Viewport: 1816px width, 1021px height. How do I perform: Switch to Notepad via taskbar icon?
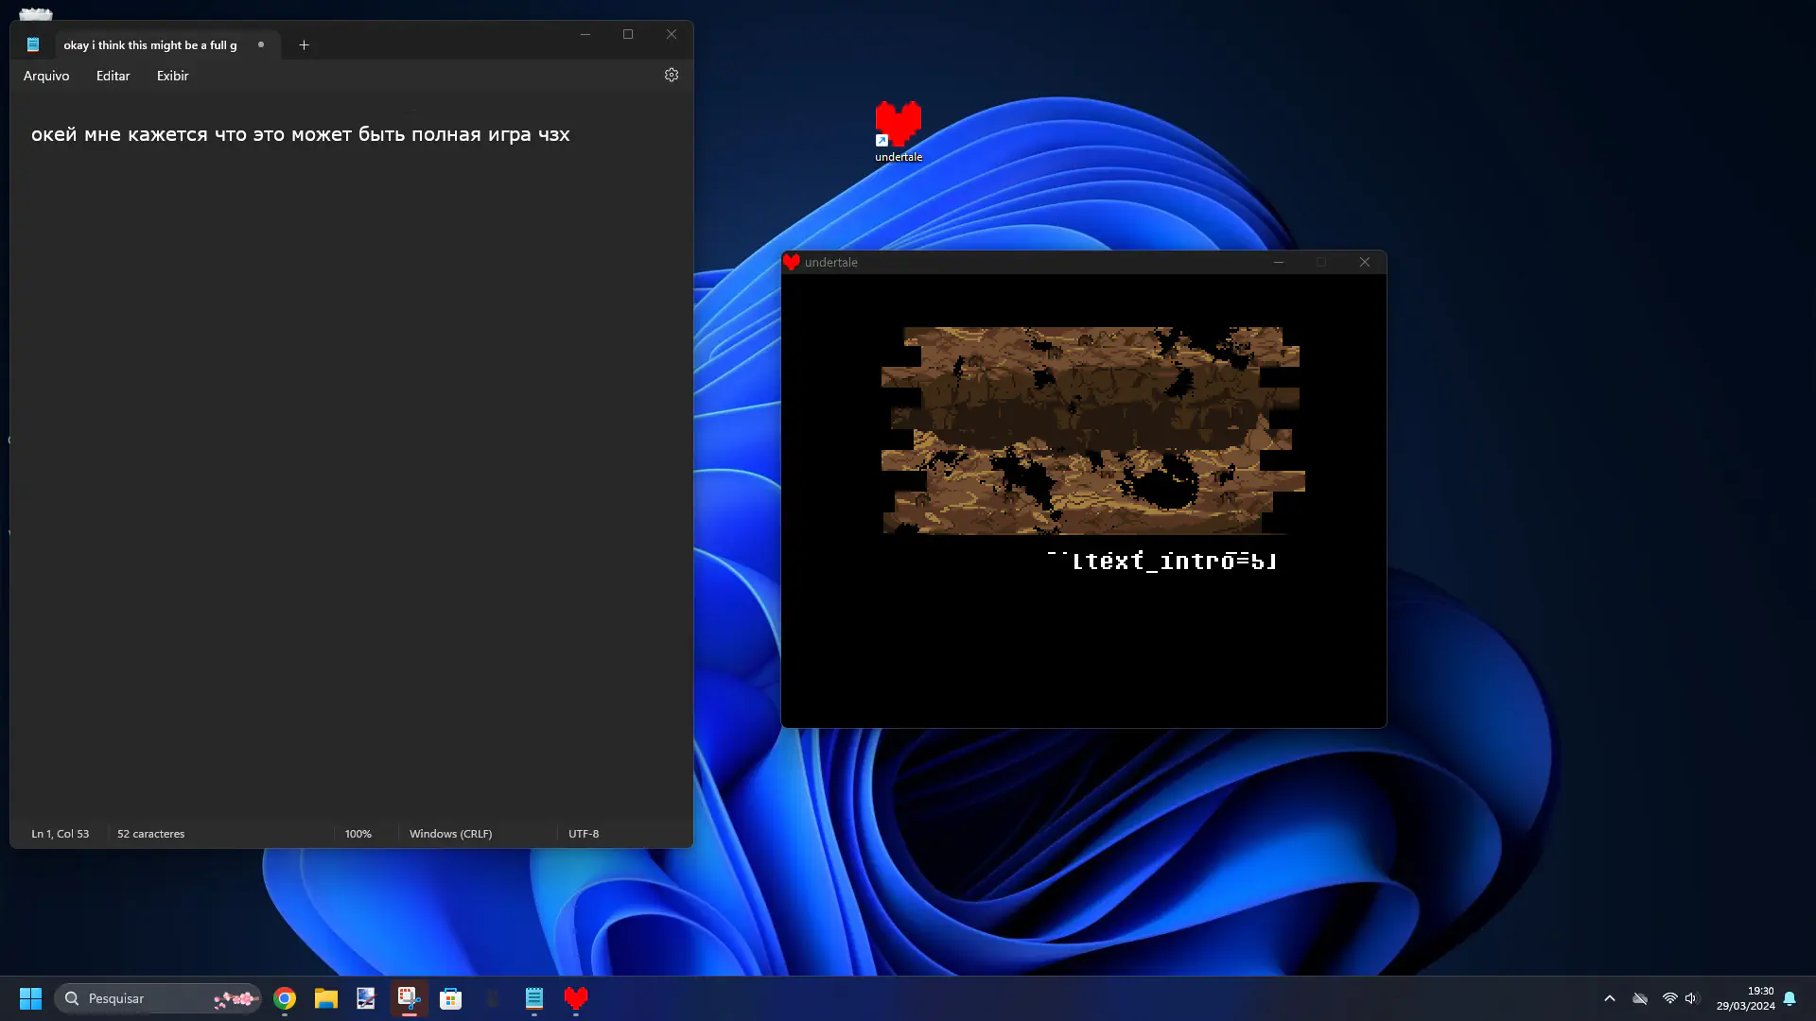click(534, 998)
